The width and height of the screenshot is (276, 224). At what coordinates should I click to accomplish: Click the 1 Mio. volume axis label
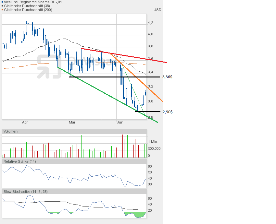153,142
